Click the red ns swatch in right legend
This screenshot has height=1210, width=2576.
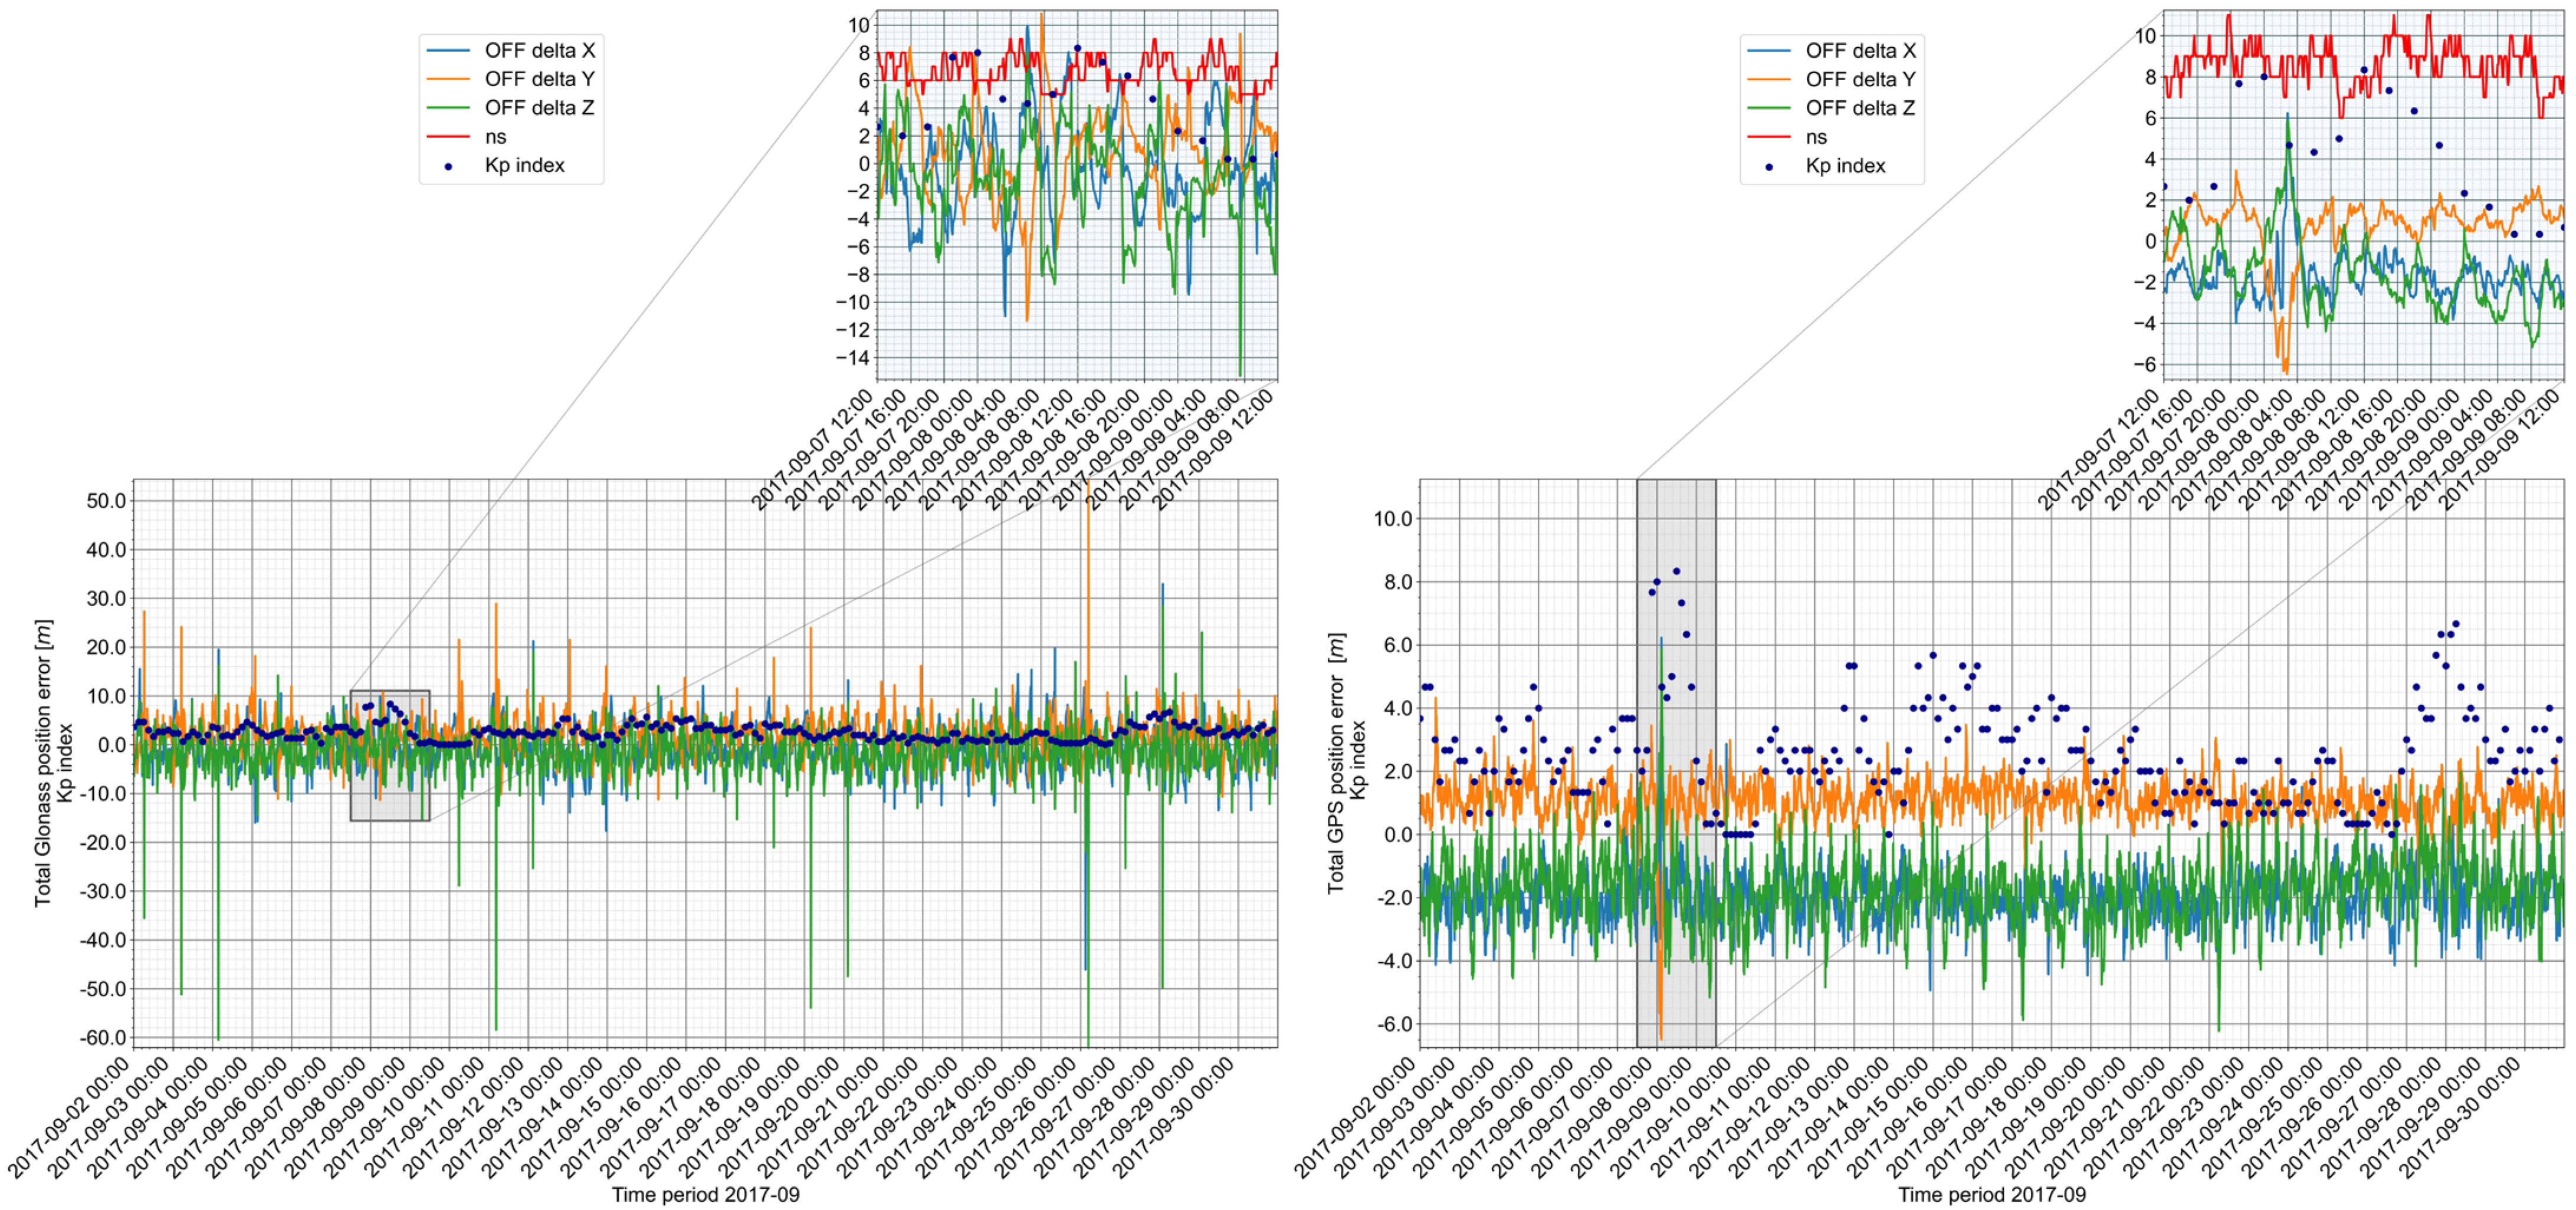click(1769, 137)
